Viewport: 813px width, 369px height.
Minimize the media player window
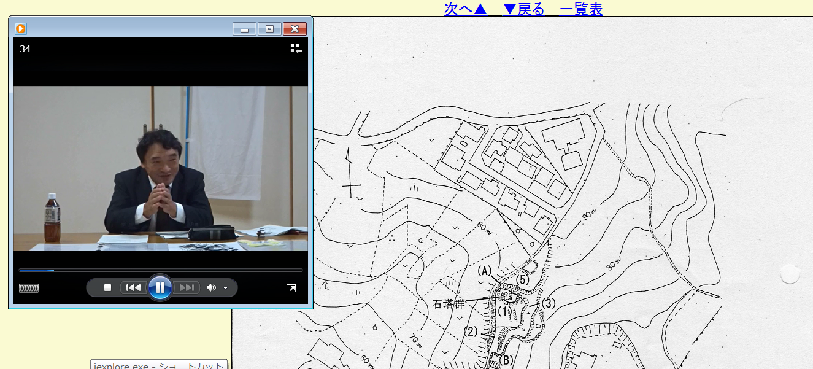pos(244,29)
